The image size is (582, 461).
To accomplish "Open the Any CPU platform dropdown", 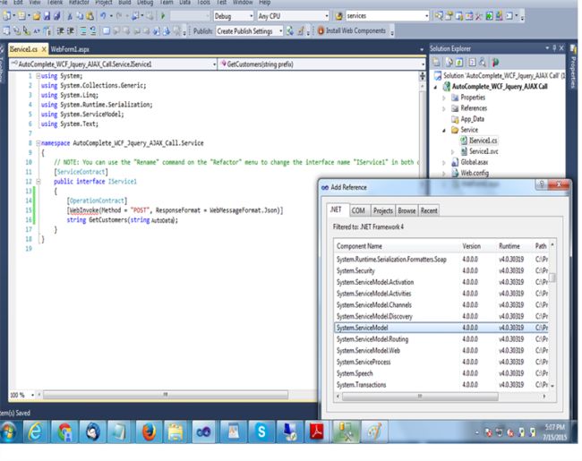I will pos(291,16).
